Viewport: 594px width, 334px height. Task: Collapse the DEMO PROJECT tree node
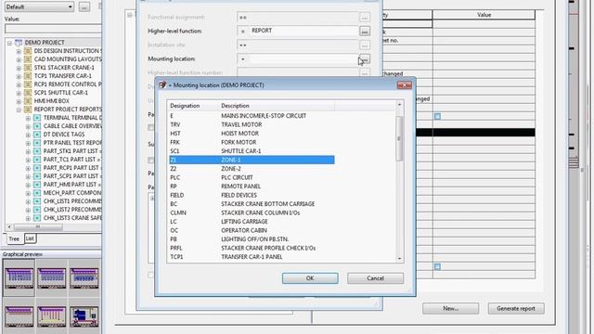9,43
